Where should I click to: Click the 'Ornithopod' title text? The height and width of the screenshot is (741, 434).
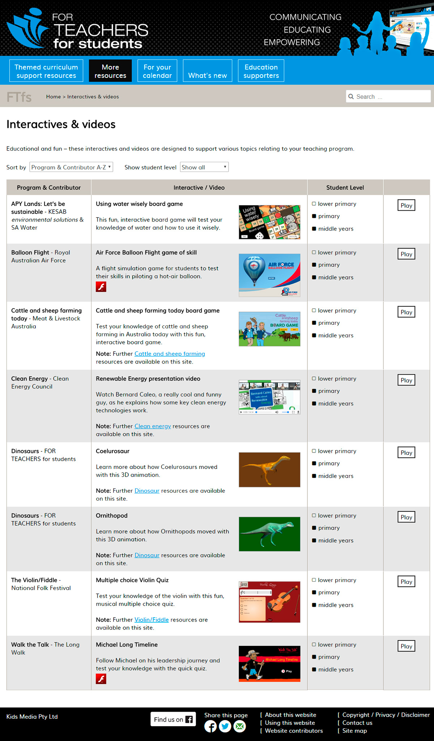pos(112,515)
